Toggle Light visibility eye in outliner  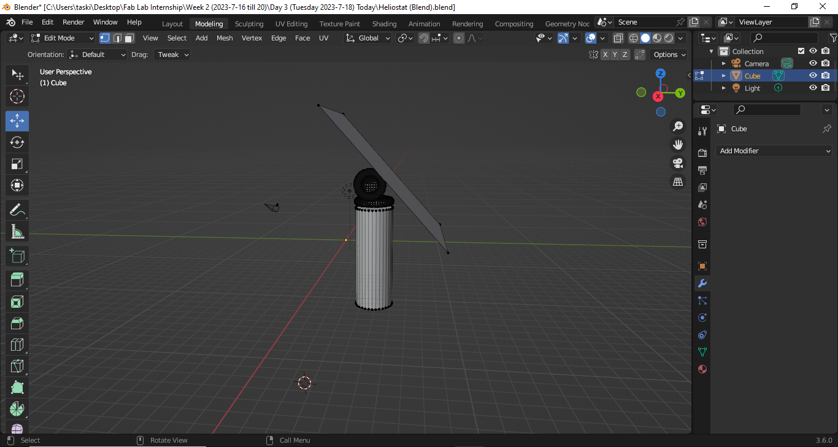813,88
